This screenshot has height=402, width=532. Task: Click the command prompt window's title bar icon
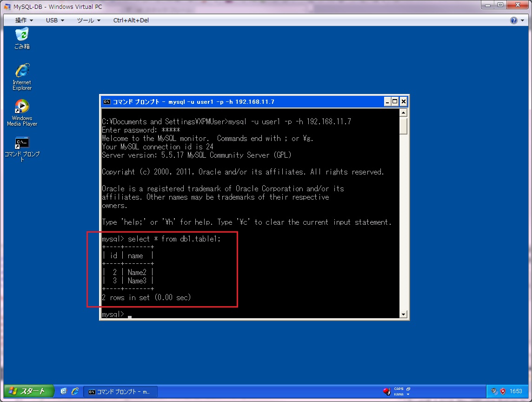coord(106,101)
